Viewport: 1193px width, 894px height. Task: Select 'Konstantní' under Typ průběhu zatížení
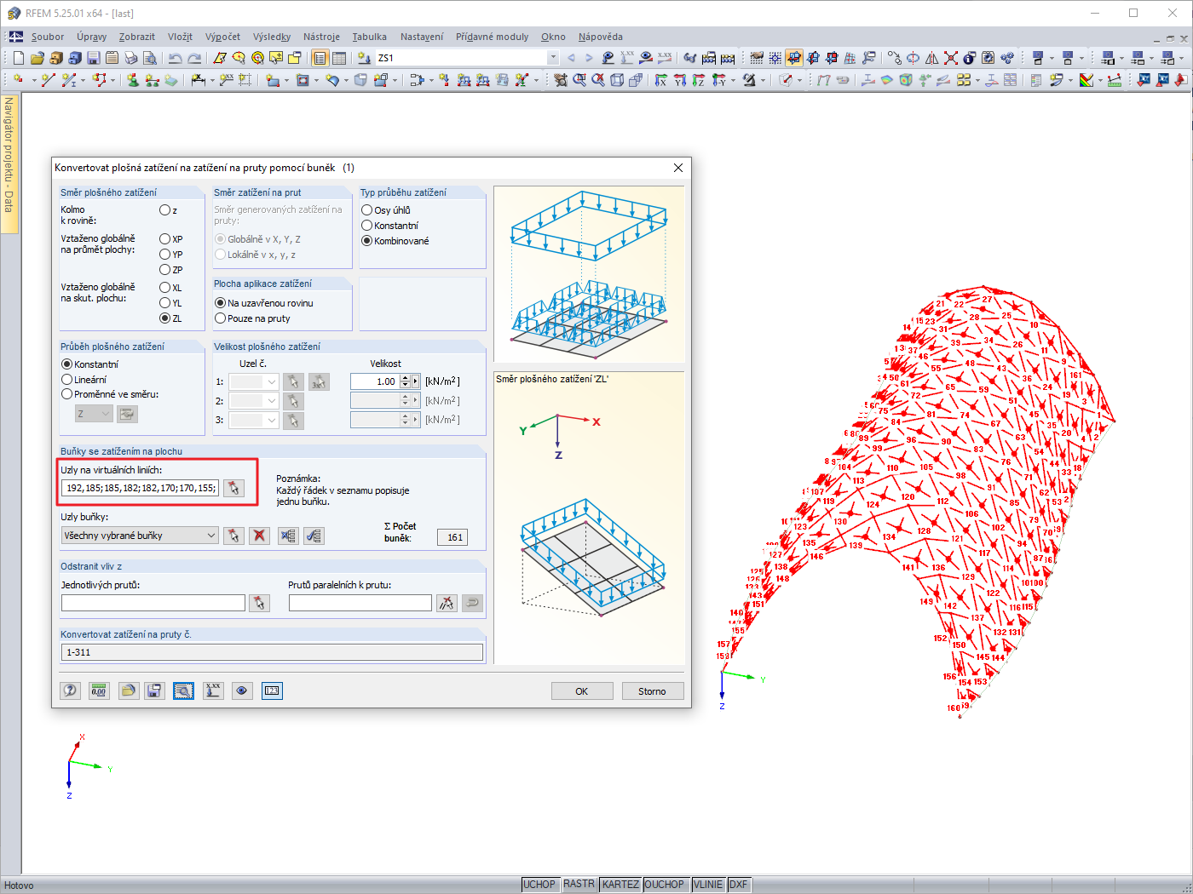(367, 226)
